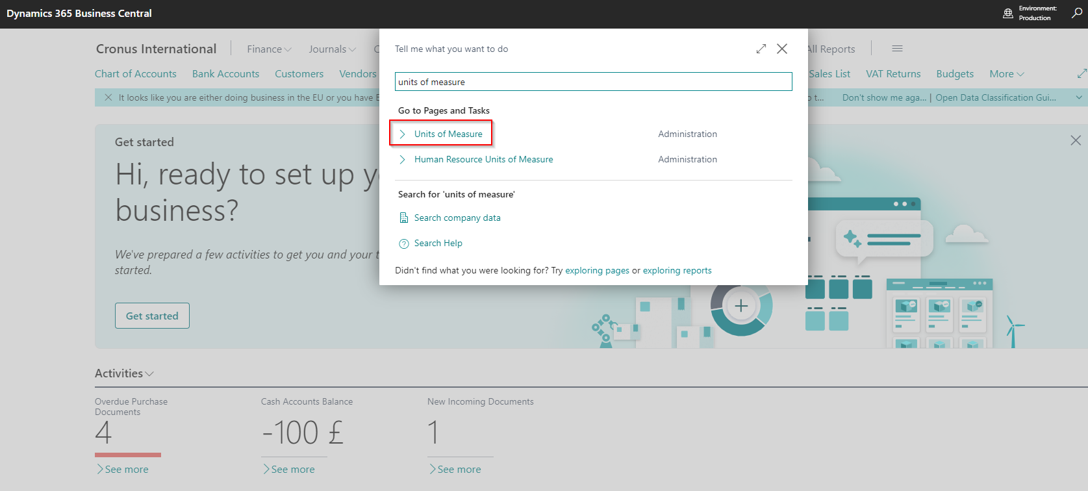Screen dimensions: 1088x491
Task: See more under New Incoming Documents
Action: (x=455, y=470)
